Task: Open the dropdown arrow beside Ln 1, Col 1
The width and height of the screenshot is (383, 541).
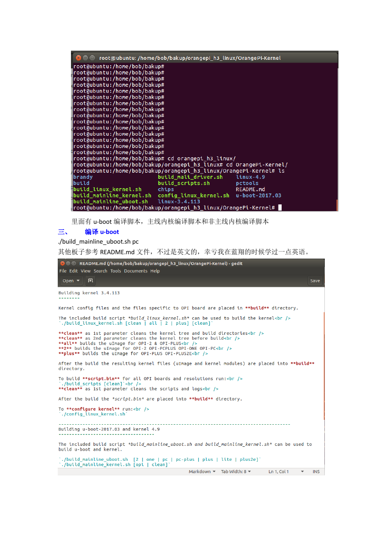Action: [x=302, y=471]
